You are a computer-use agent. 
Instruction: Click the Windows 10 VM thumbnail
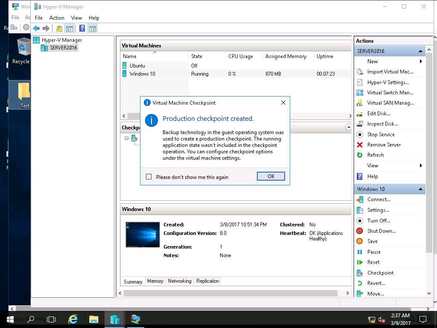click(143, 234)
